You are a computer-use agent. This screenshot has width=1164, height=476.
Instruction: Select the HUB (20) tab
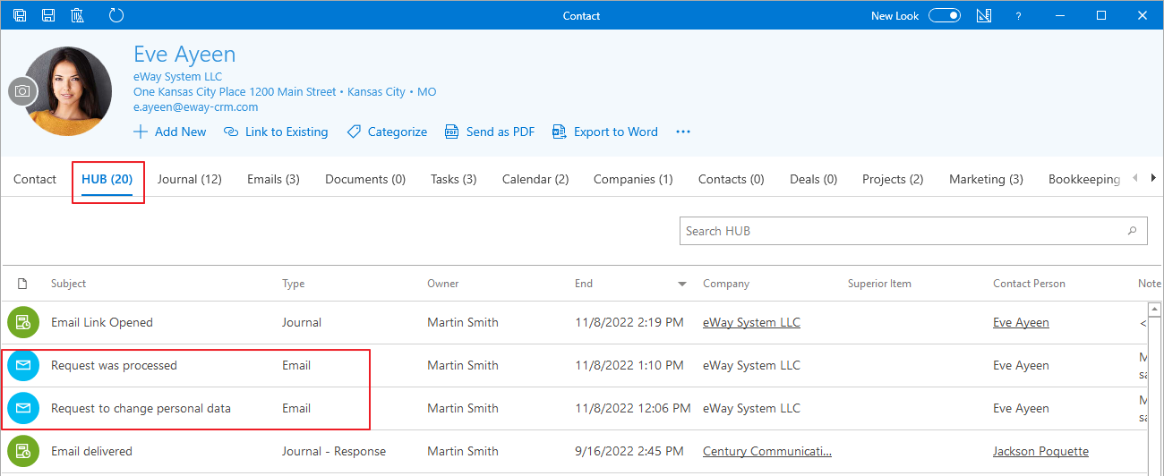[107, 179]
